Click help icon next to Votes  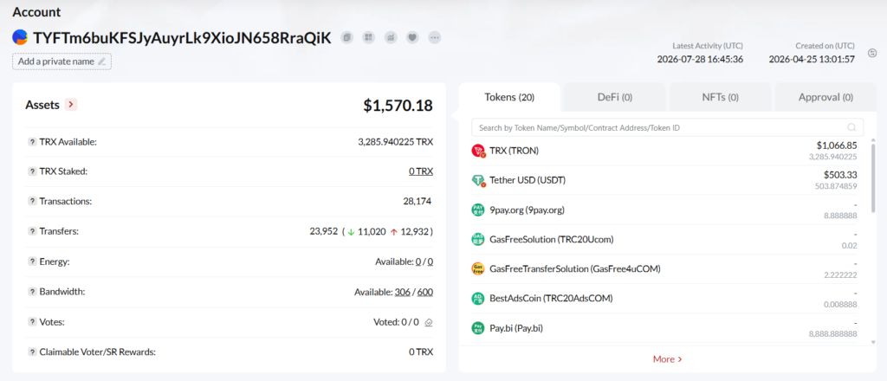[x=32, y=322]
